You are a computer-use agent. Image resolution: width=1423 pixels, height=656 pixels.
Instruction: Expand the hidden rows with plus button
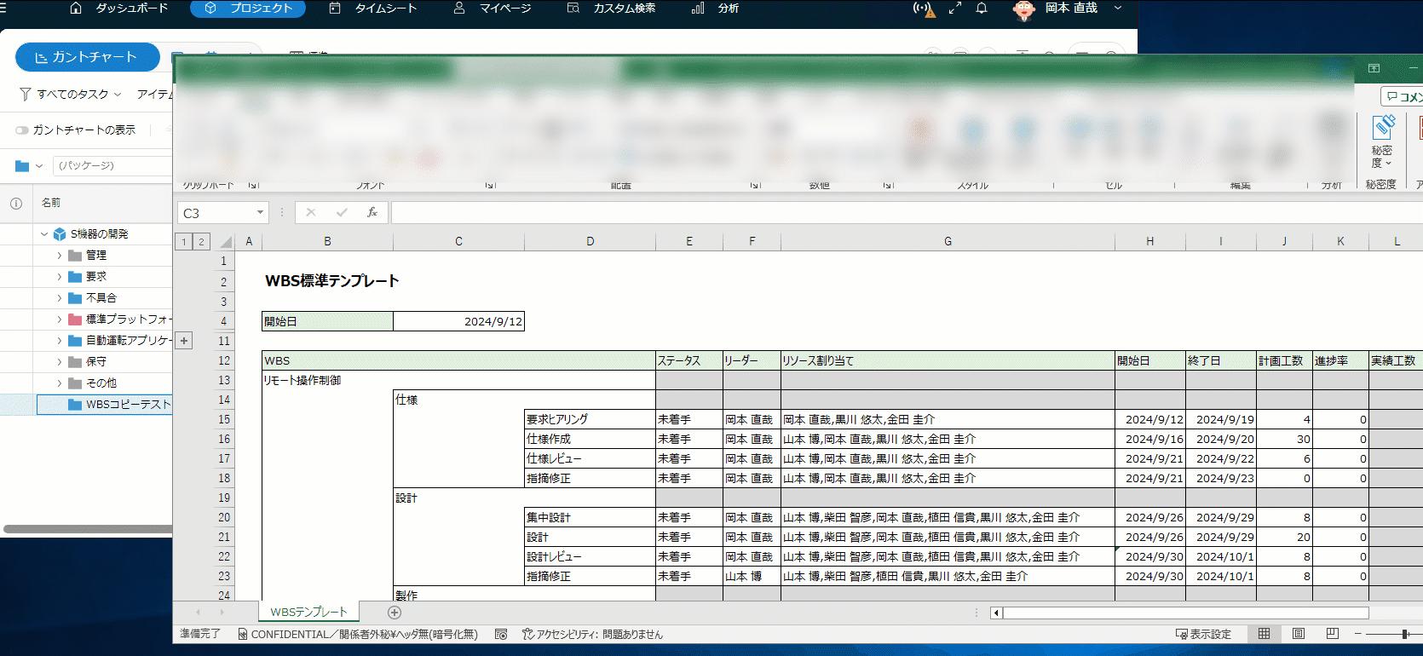(x=184, y=341)
